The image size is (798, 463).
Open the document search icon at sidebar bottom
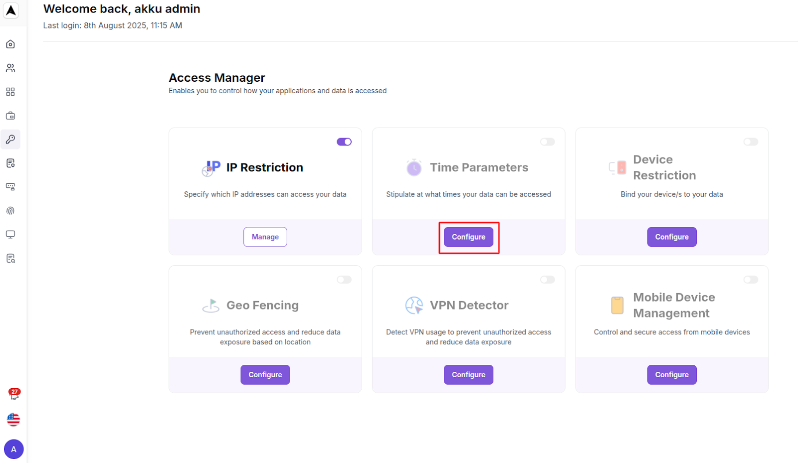coord(10,258)
